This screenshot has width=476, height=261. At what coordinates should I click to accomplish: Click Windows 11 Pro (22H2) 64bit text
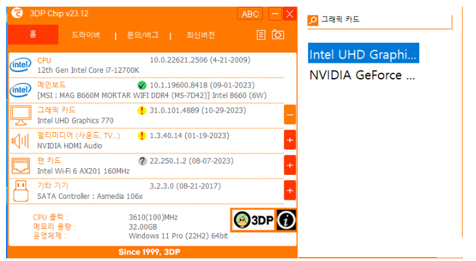178,236
